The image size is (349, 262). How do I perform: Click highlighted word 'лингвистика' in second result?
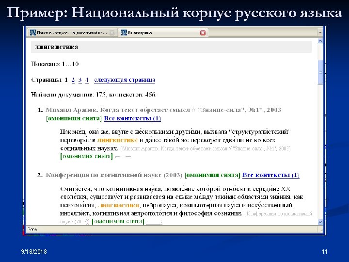(x=118, y=205)
